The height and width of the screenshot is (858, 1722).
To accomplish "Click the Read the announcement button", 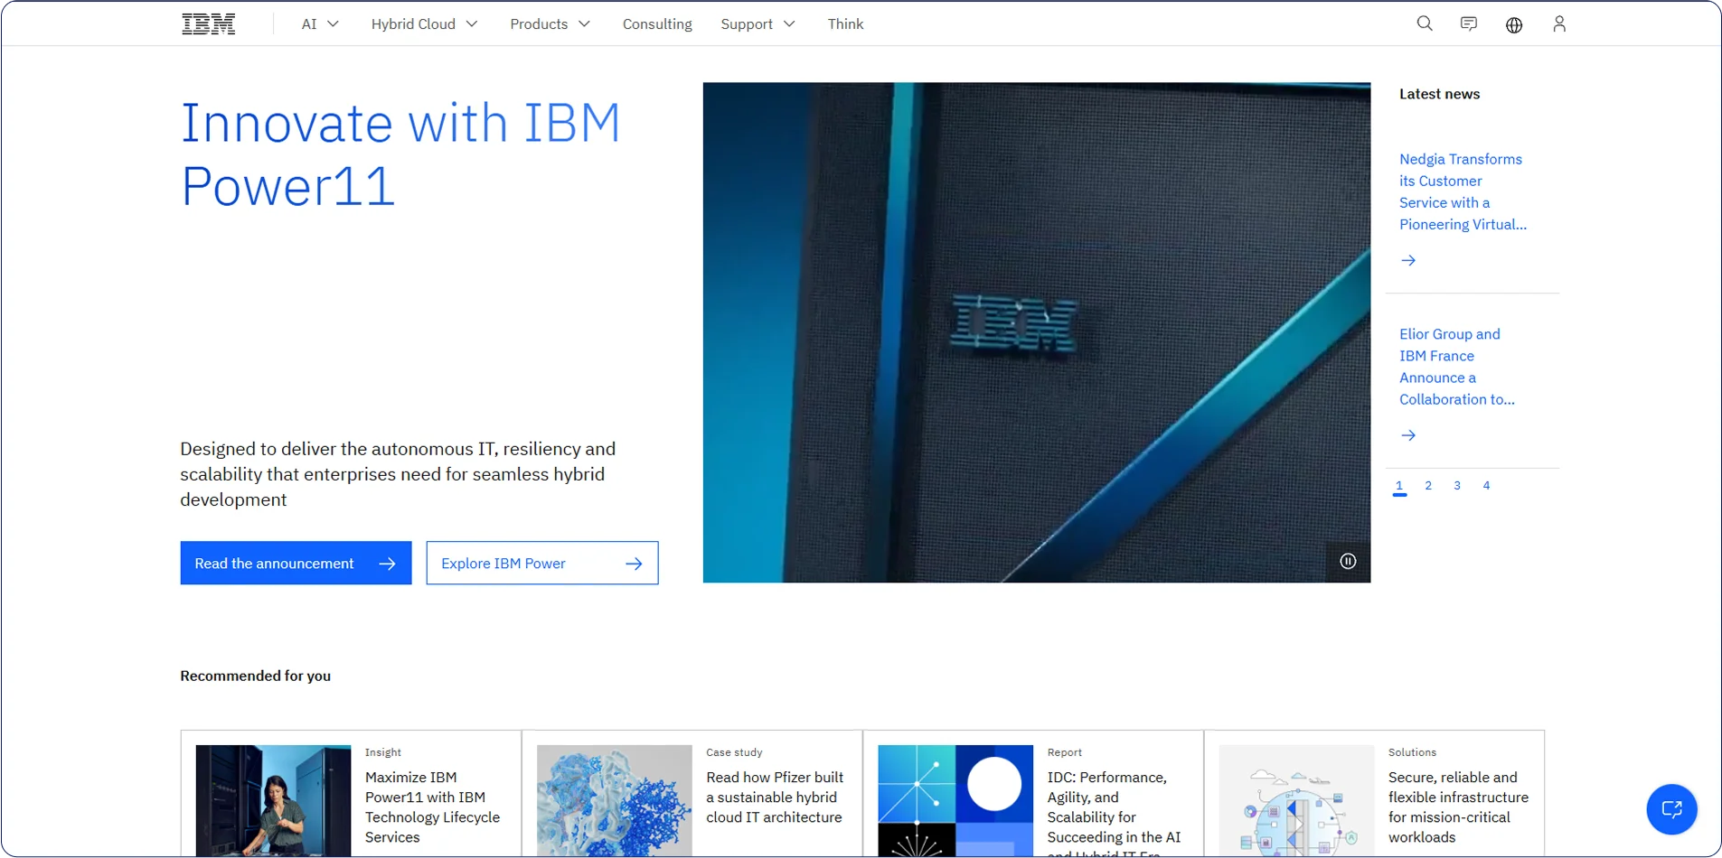I will pyautogui.click(x=296, y=563).
